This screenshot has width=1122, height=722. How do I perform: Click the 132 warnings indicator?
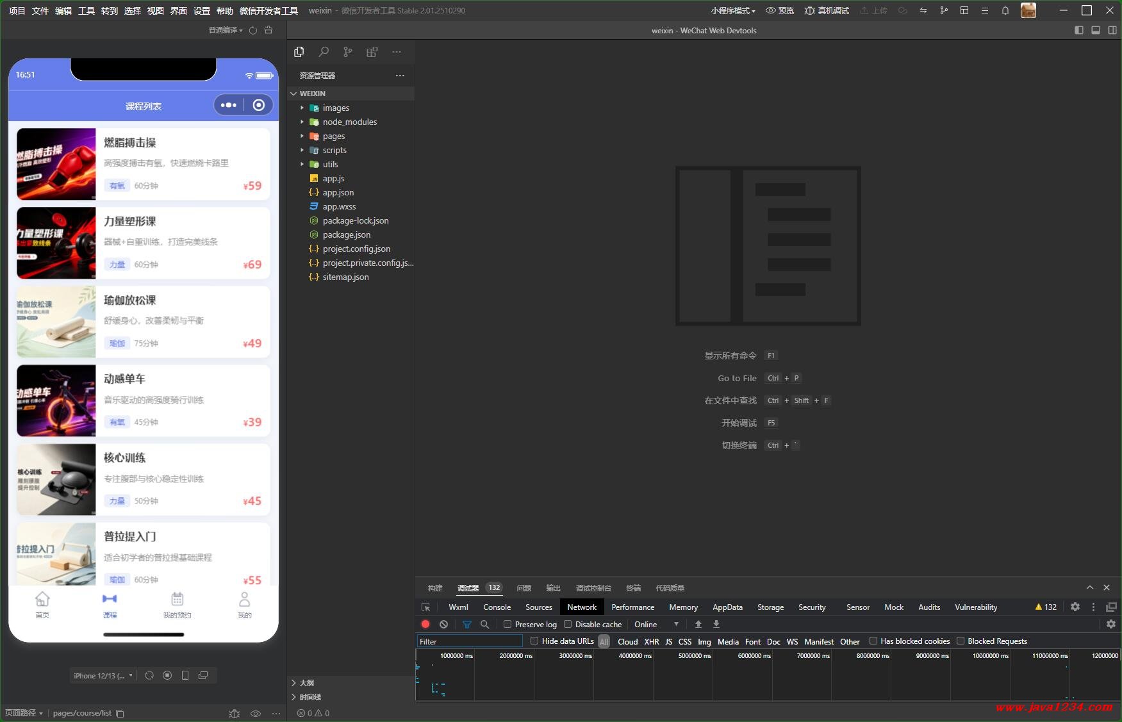[1046, 607]
